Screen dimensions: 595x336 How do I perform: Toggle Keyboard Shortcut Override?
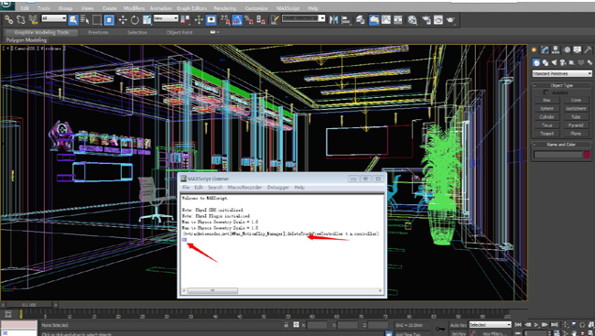coord(211,20)
